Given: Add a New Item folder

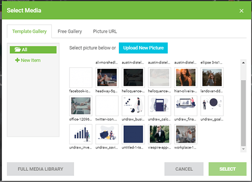Looking at the screenshot, I should click(x=28, y=60).
